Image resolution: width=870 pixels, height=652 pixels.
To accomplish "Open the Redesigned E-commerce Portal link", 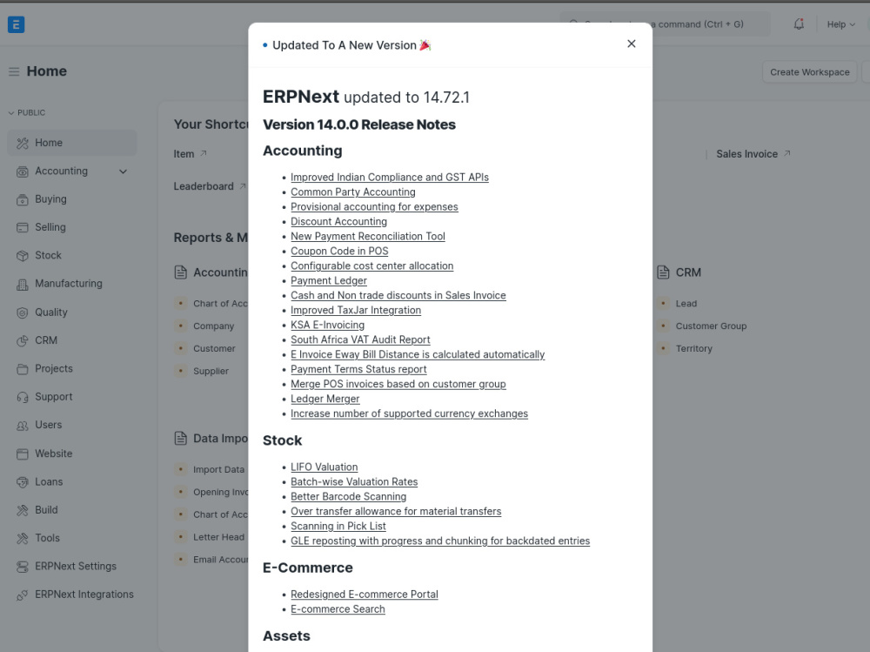I will tap(364, 595).
